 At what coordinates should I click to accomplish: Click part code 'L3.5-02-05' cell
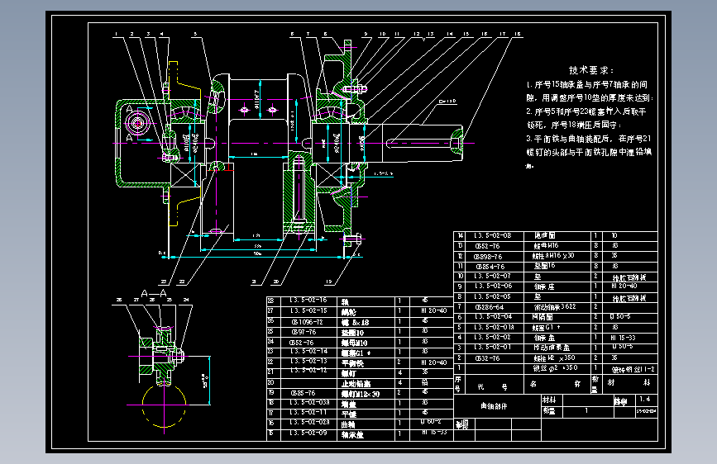click(493, 296)
